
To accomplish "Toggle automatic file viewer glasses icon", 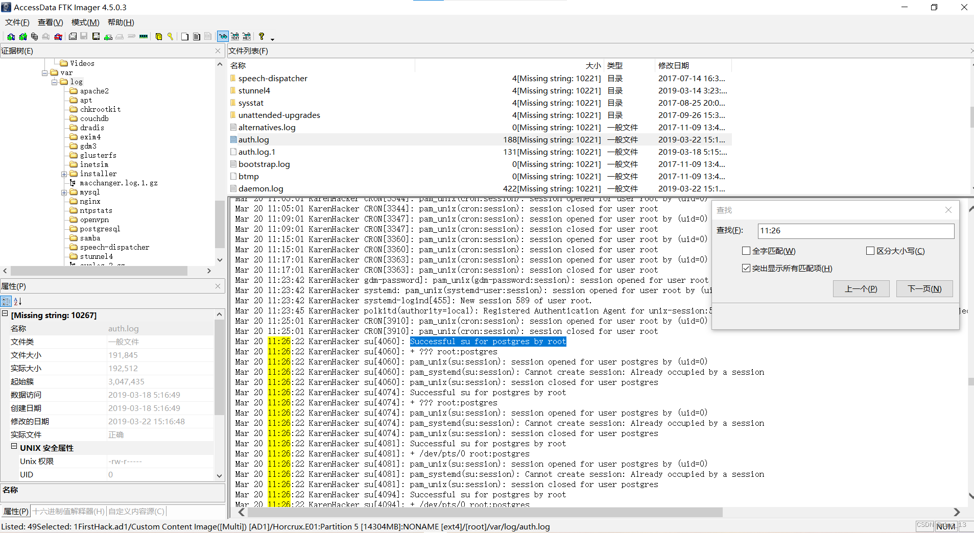I will pos(223,37).
